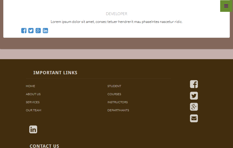Screen dimensions: 233x148
Task: Click the email envelope icon in the footer
Action: click(194, 118)
